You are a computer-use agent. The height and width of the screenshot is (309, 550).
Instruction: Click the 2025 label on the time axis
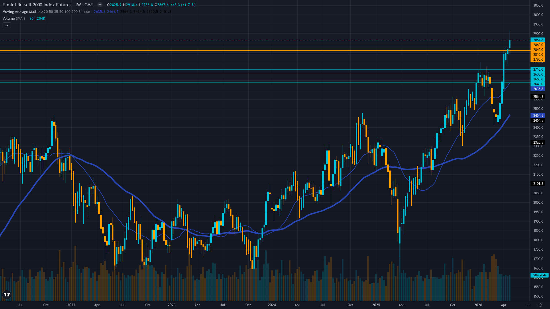376,305
